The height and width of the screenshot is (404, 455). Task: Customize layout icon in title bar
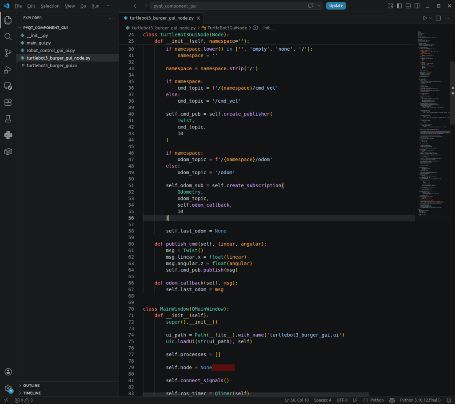(390, 6)
